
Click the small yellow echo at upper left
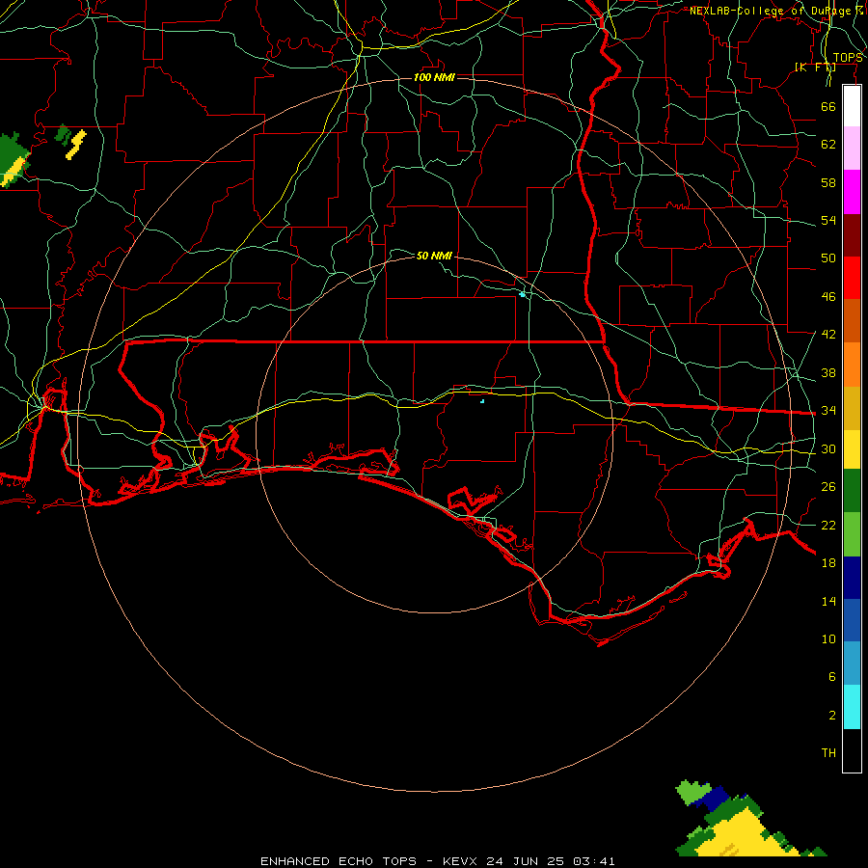(75, 145)
